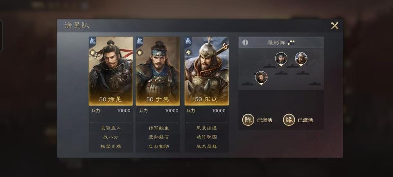
Task: Click the cavalry horse icon on 张辽 card
Action: 188,52
